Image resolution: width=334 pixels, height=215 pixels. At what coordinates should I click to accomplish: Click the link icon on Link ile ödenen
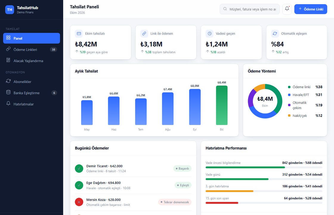pyautogui.click(x=144, y=33)
